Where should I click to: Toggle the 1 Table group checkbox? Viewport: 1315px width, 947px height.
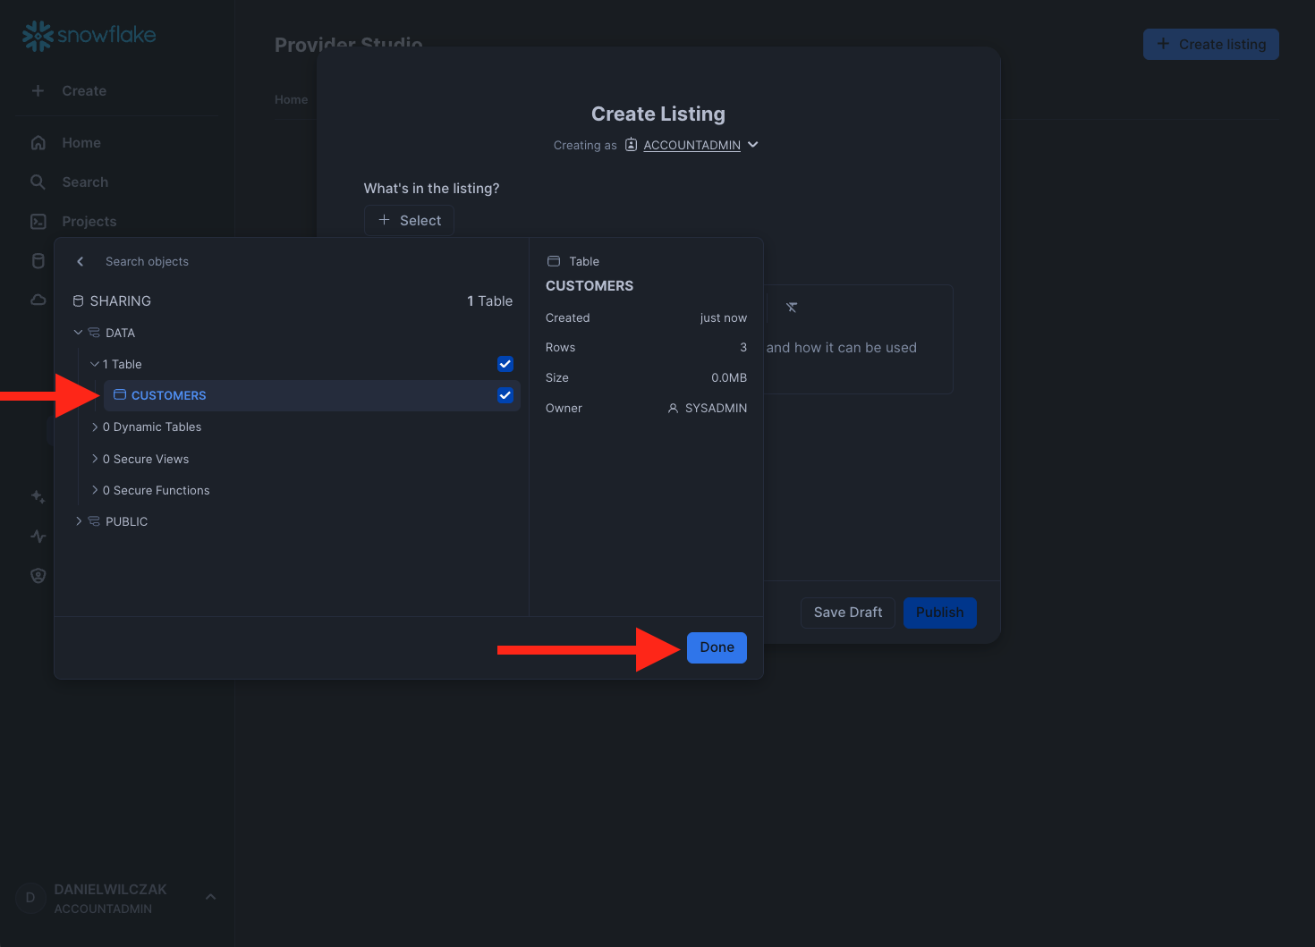(505, 364)
